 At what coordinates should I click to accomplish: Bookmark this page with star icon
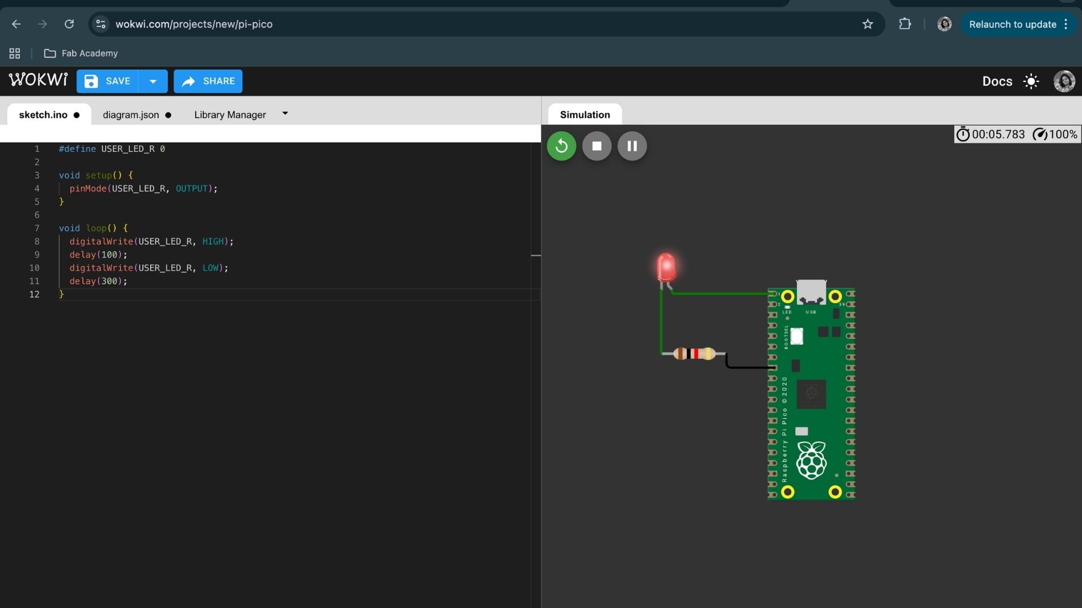pyautogui.click(x=868, y=24)
